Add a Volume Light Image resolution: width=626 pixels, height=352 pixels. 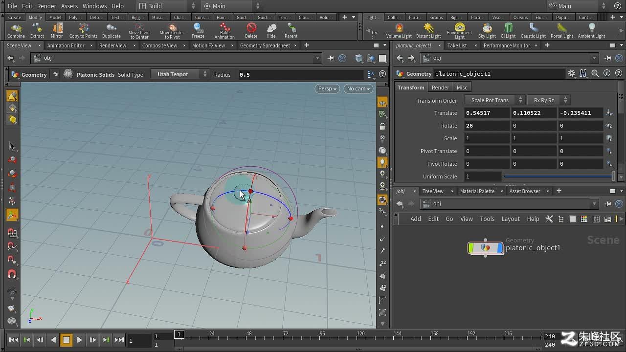[x=399, y=31]
